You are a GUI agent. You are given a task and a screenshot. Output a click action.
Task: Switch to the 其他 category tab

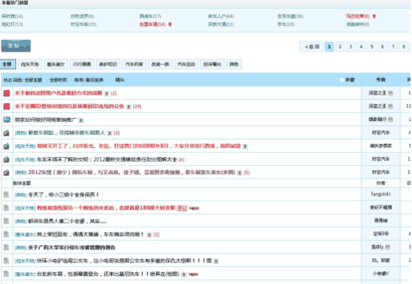click(234, 64)
